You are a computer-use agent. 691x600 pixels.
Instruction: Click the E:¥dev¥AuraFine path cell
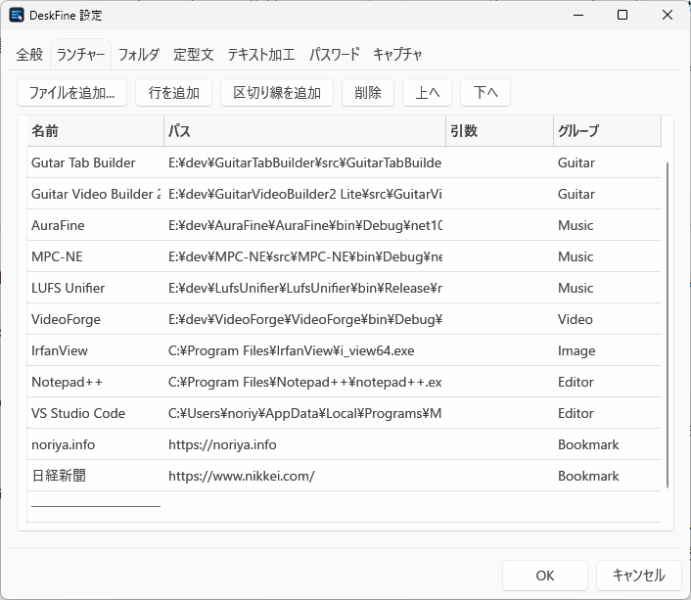click(304, 225)
